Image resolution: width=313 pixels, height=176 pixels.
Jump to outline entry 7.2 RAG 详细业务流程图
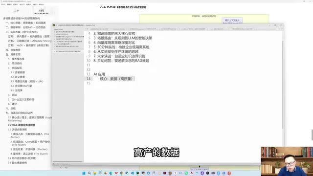pos(22,125)
